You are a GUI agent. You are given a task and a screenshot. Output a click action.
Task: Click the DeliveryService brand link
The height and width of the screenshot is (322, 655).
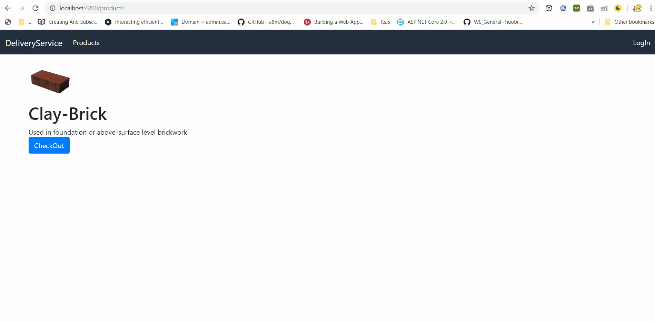click(x=33, y=43)
